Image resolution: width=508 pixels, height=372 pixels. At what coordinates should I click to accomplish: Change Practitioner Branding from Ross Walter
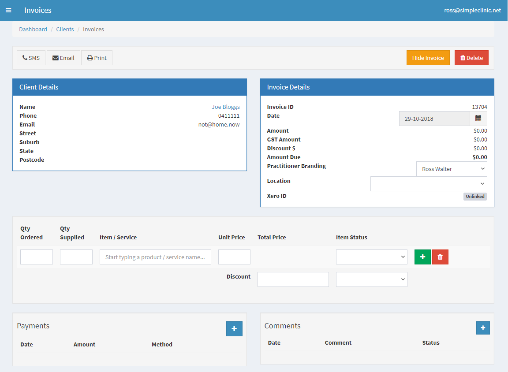451,168
